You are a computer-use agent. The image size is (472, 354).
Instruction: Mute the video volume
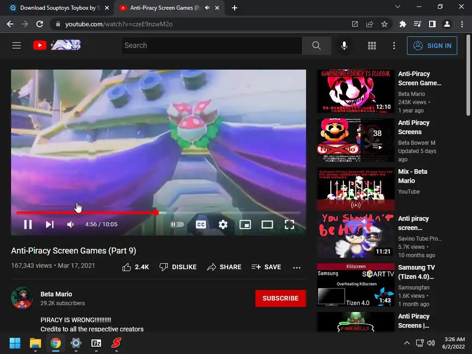tap(71, 224)
